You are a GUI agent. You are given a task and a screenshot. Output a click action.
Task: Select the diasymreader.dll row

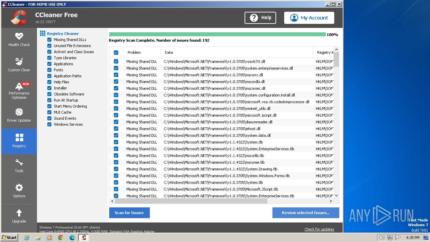pyautogui.click(x=222, y=122)
